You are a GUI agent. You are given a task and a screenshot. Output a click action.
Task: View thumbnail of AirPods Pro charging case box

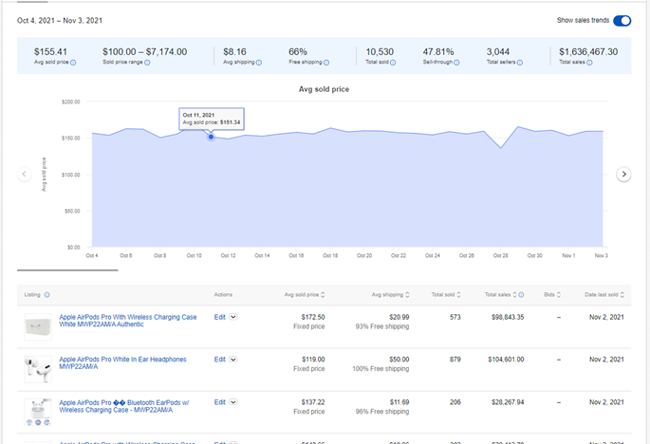[x=38, y=327]
